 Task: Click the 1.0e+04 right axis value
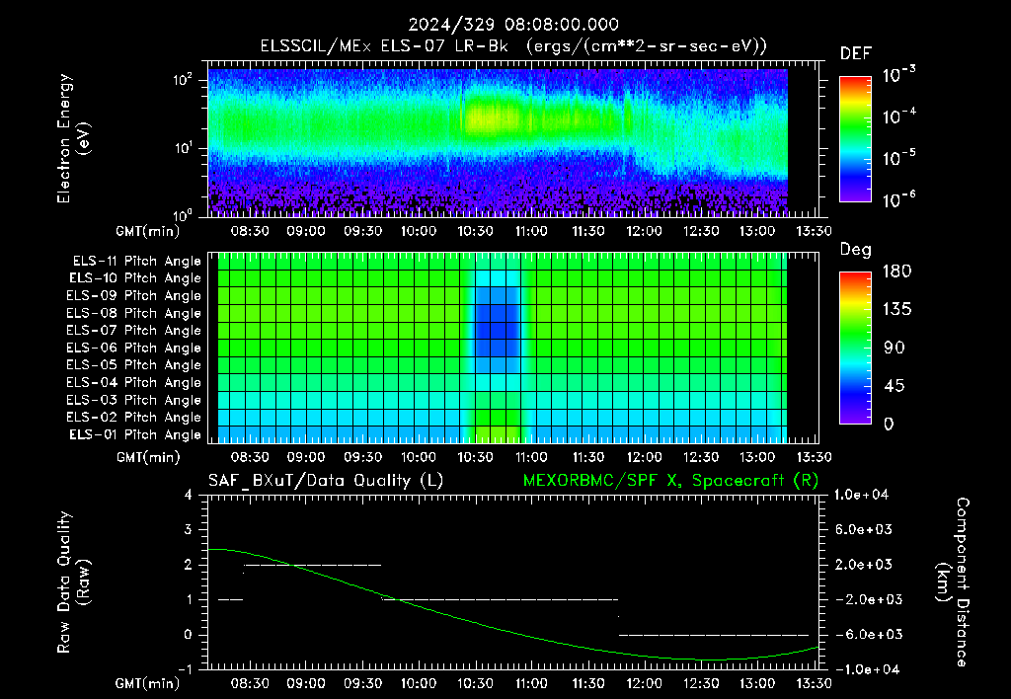point(861,495)
